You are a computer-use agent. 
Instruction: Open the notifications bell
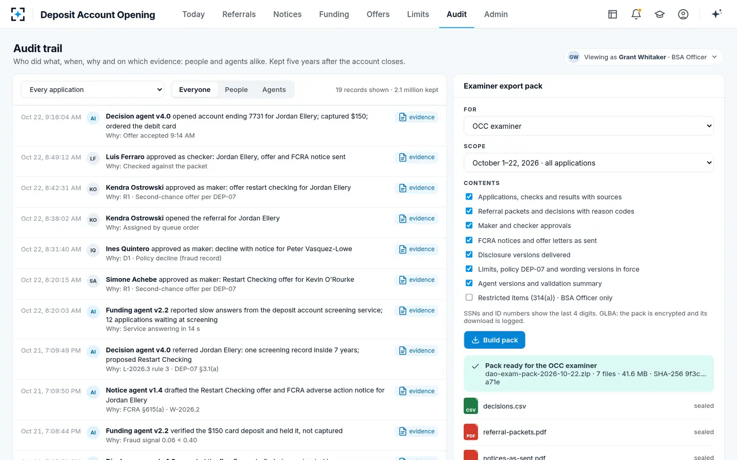tap(636, 14)
